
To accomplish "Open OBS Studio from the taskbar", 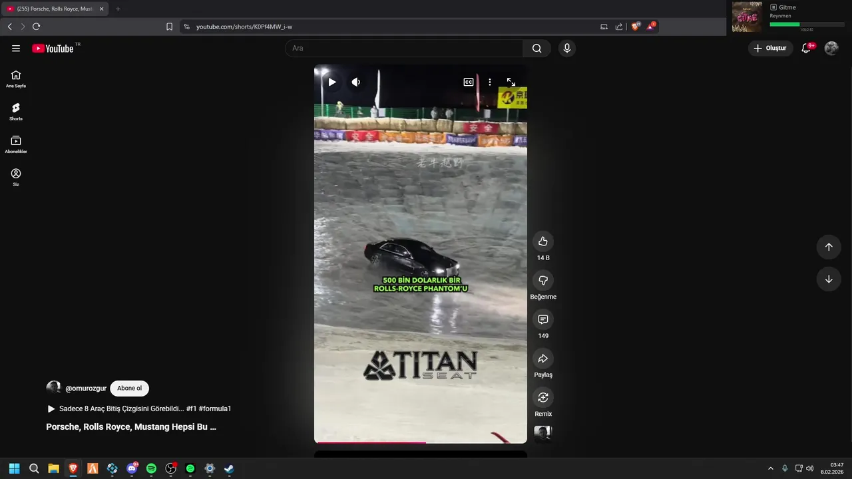I will [x=171, y=468].
